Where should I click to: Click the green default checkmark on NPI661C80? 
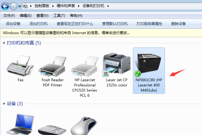point(138,74)
